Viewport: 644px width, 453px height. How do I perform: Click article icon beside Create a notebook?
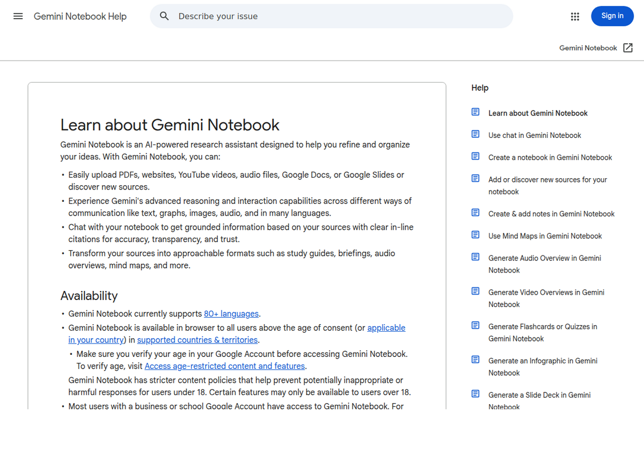click(475, 156)
